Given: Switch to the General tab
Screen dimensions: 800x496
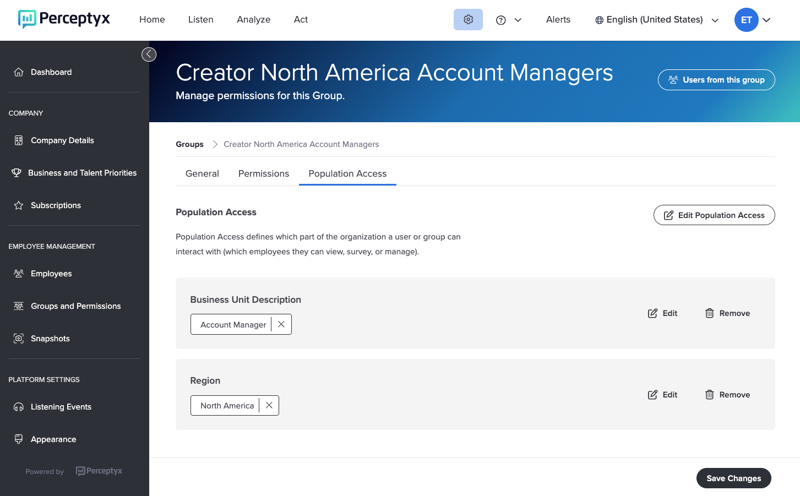Looking at the screenshot, I should [x=202, y=173].
